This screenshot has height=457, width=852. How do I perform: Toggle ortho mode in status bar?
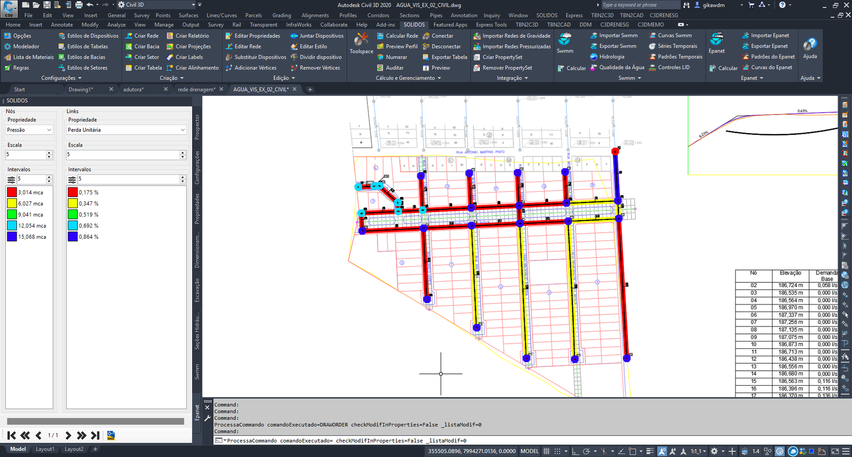[x=576, y=451]
